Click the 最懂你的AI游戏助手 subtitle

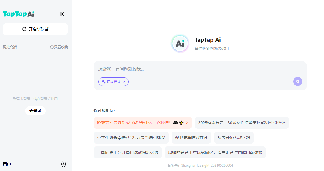212,48
